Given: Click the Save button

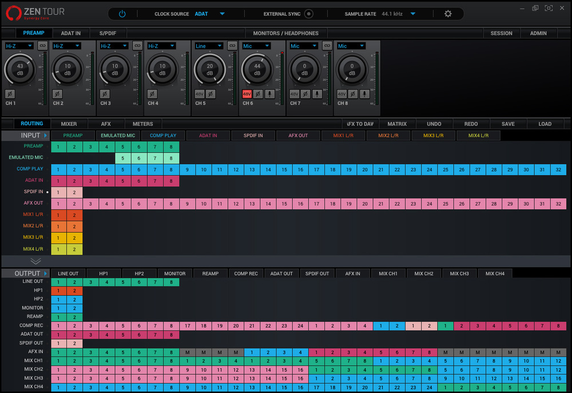Looking at the screenshot, I should (x=508, y=124).
